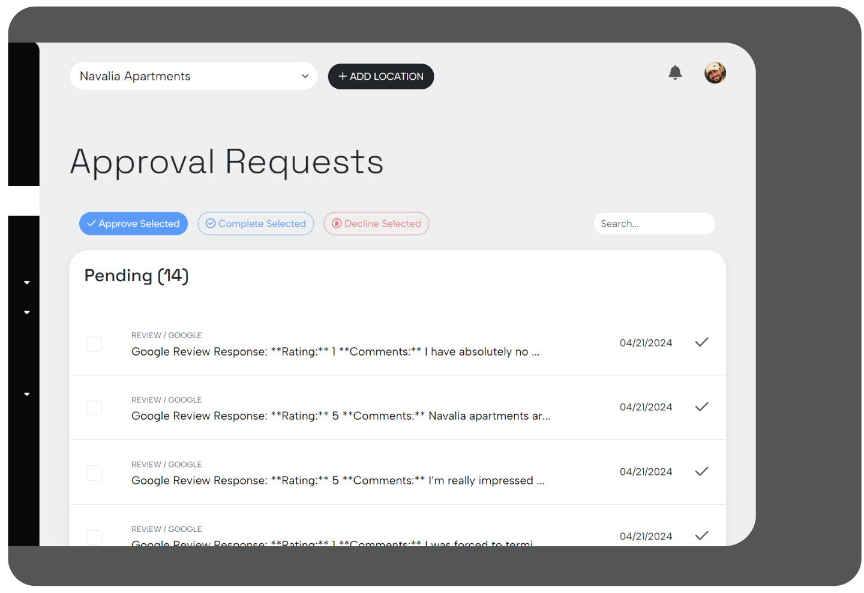Expand the middle sidebar caret arrow
Viewport: 864px width, 593px height.
tap(27, 312)
